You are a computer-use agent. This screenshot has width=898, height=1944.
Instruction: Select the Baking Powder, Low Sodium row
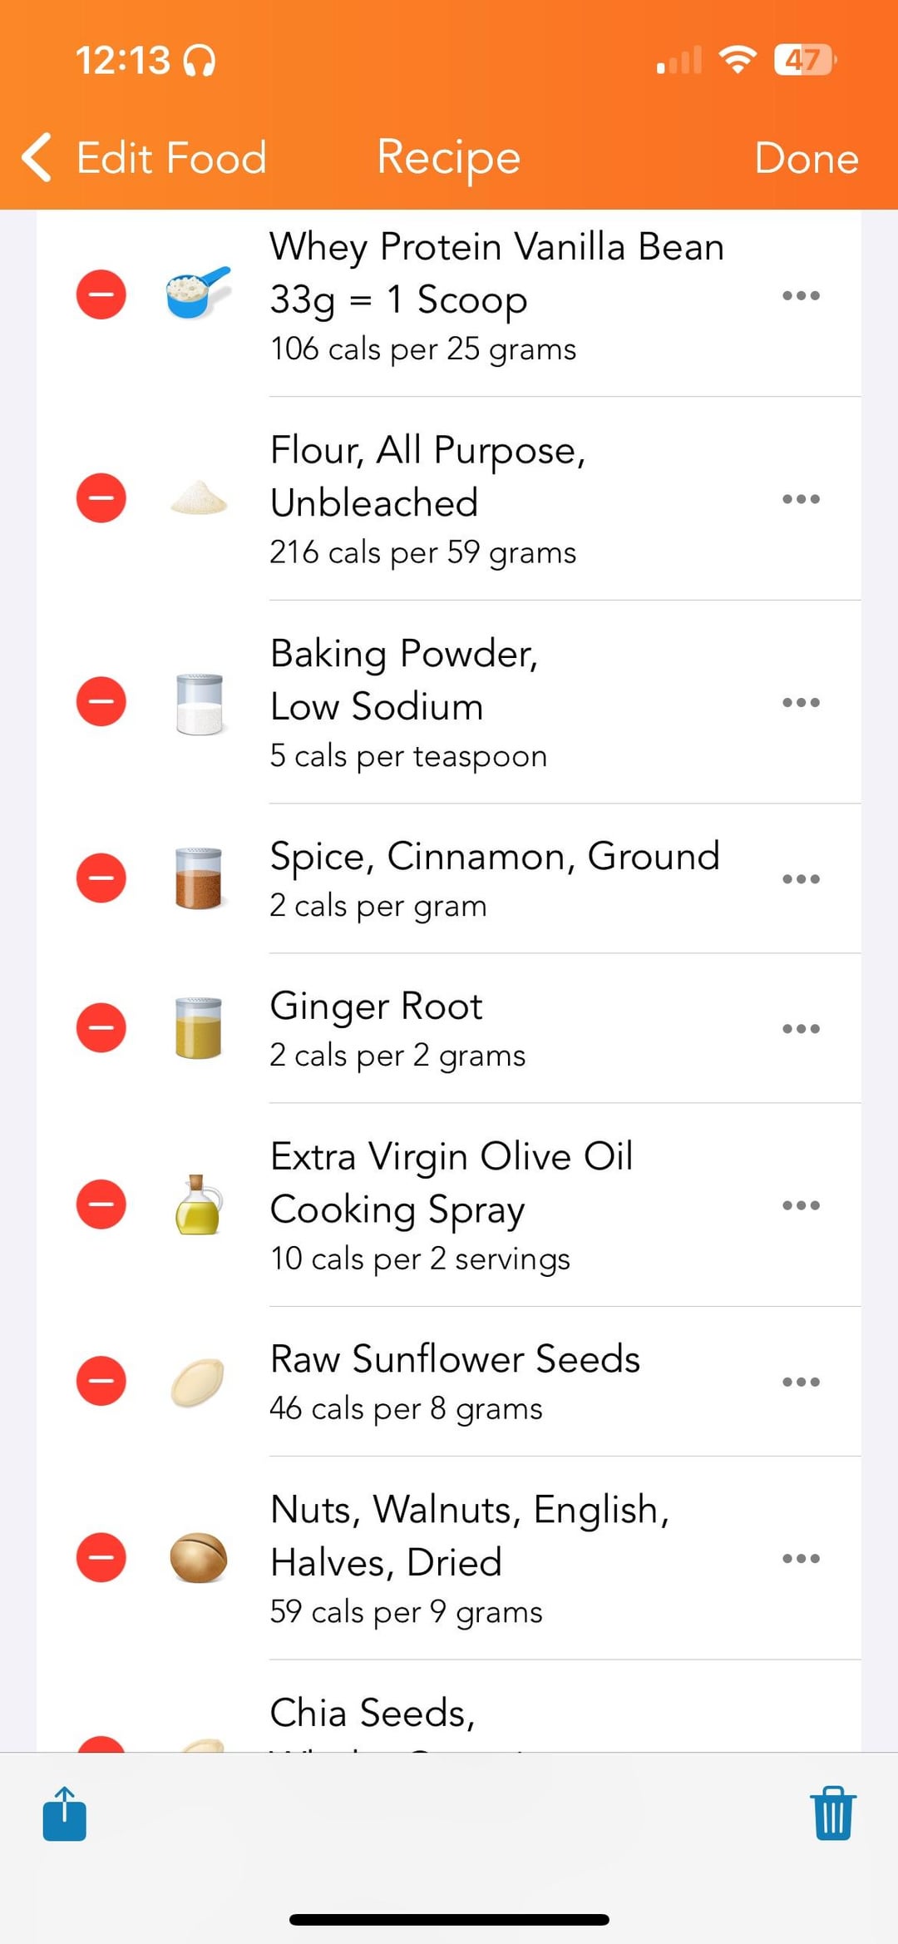click(499, 702)
